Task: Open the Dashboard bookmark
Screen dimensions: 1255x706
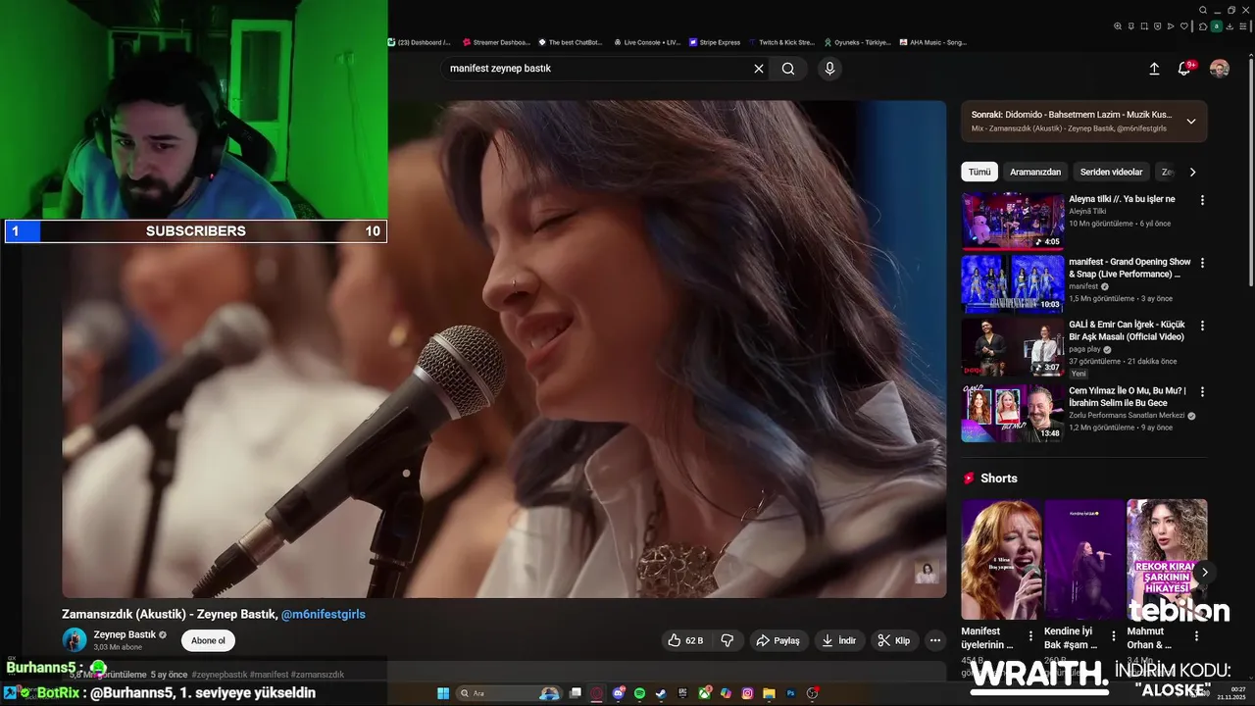Action: click(420, 42)
